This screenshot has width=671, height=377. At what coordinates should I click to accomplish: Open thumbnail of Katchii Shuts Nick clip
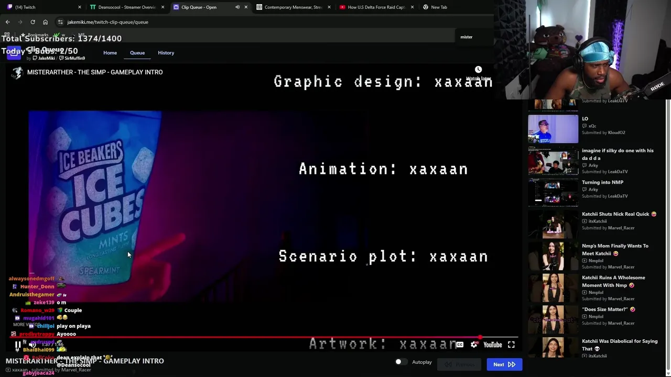pos(553,224)
